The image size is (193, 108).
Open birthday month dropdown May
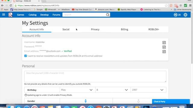pos(78,90)
